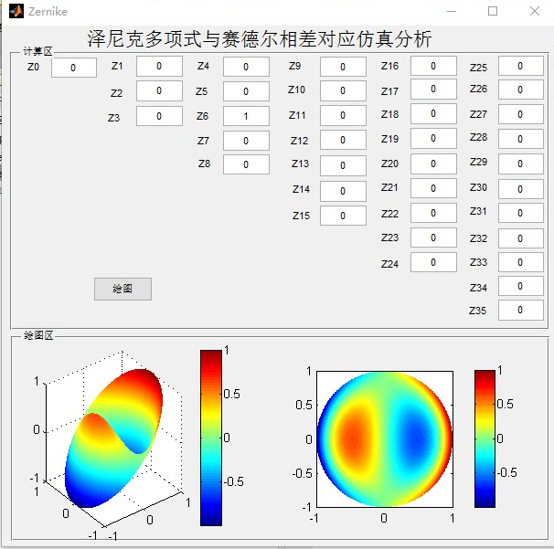Click the Z0 coefficient input field
554x549 pixels.
(x=74, y=68)
